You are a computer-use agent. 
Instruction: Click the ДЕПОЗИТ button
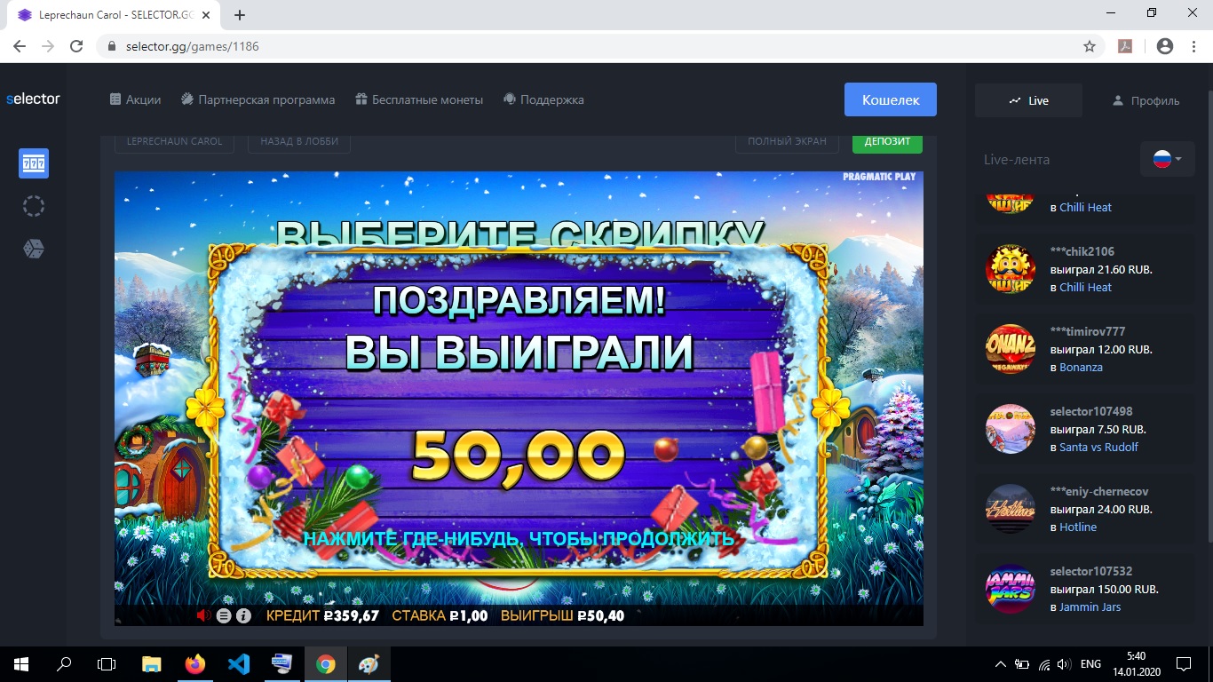point(887,142)
